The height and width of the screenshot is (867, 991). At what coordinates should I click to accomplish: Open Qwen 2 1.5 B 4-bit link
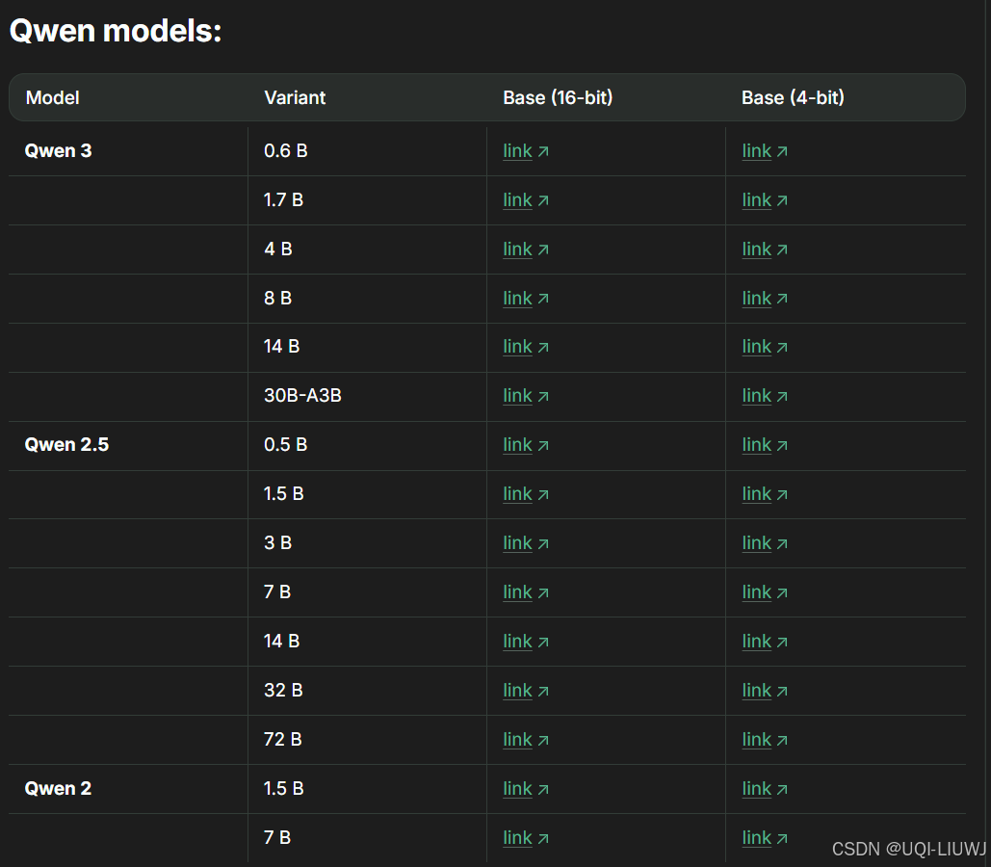click(764, 789)
